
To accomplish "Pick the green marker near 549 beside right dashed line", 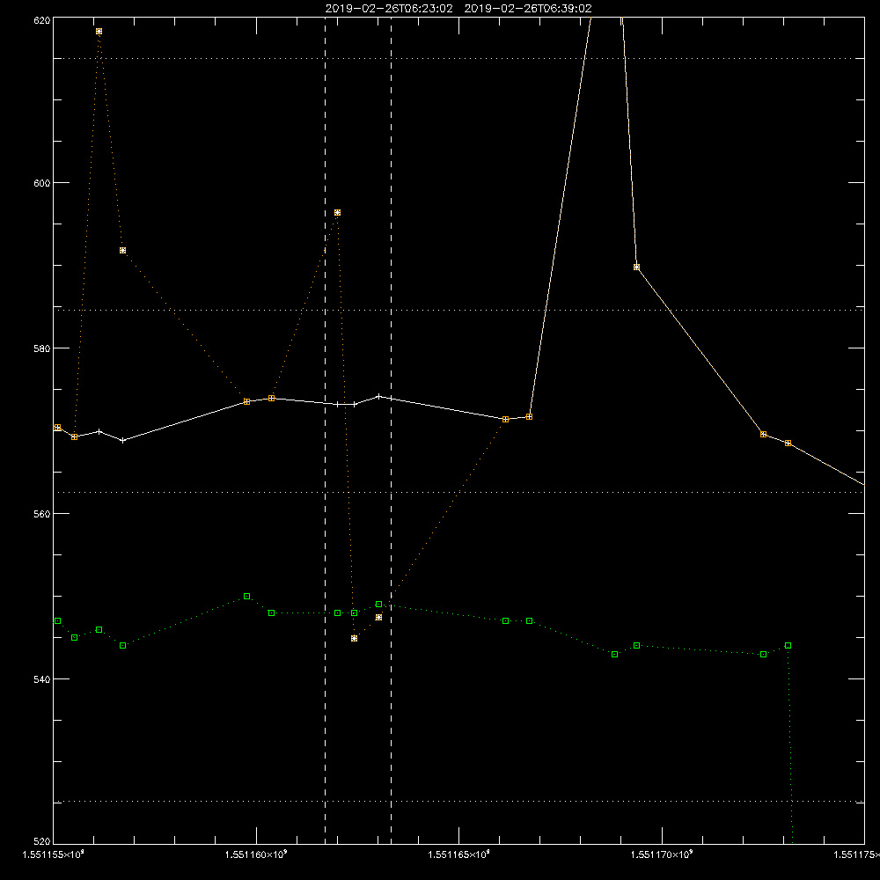I will [378, 605].
